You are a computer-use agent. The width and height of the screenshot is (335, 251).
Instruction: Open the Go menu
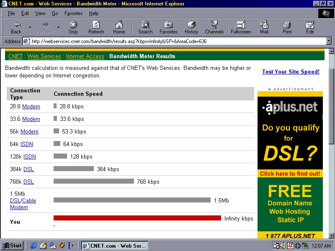point(55,13)
